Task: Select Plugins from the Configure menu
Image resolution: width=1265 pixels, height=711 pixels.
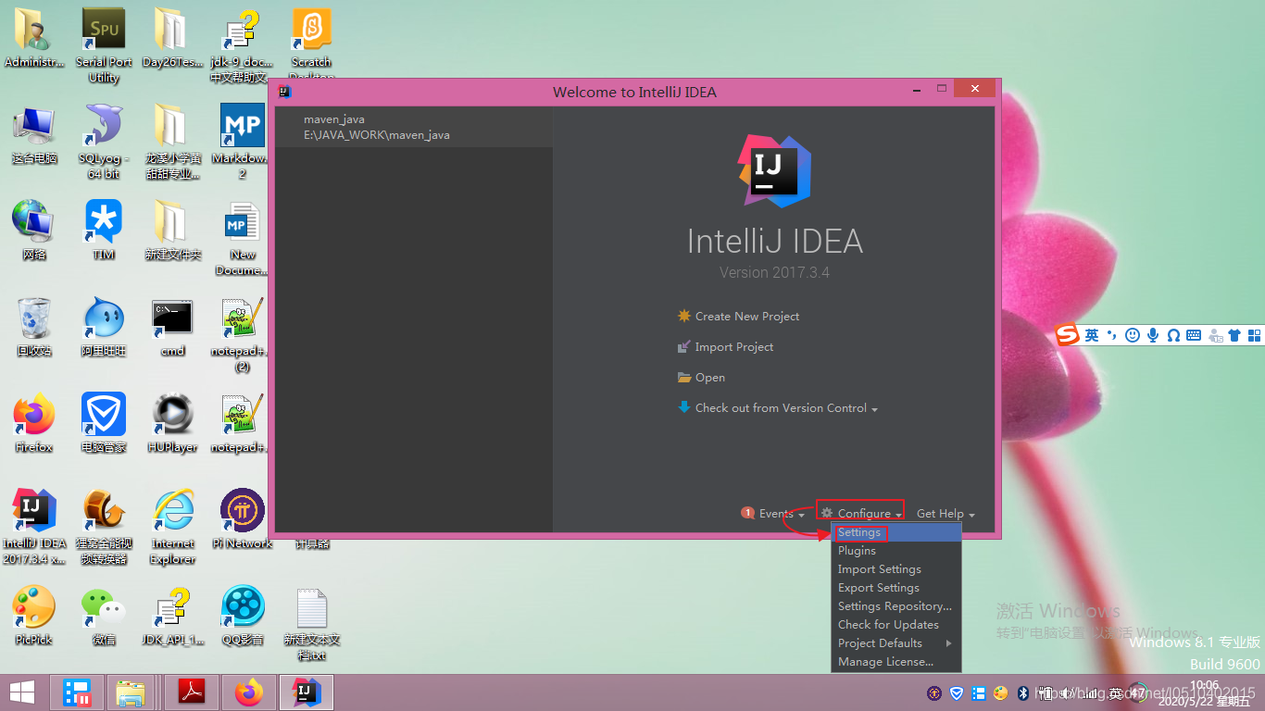Action: coord(857,550)
